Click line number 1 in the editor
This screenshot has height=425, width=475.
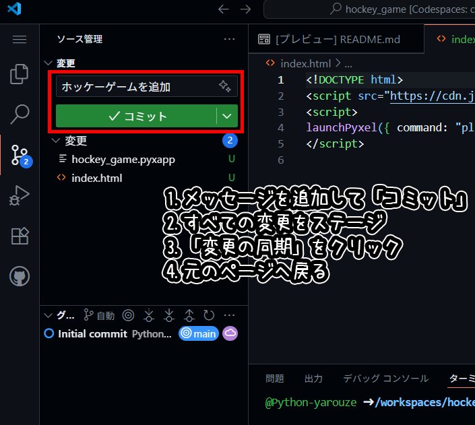[281, 79]
